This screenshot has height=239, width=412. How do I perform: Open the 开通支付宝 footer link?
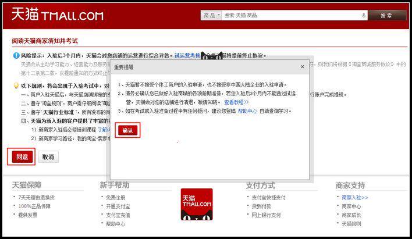tap(118, 206)
